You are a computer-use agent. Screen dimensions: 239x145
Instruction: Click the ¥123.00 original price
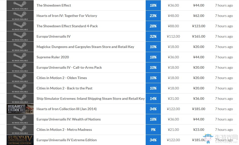(x=199, y=26)
